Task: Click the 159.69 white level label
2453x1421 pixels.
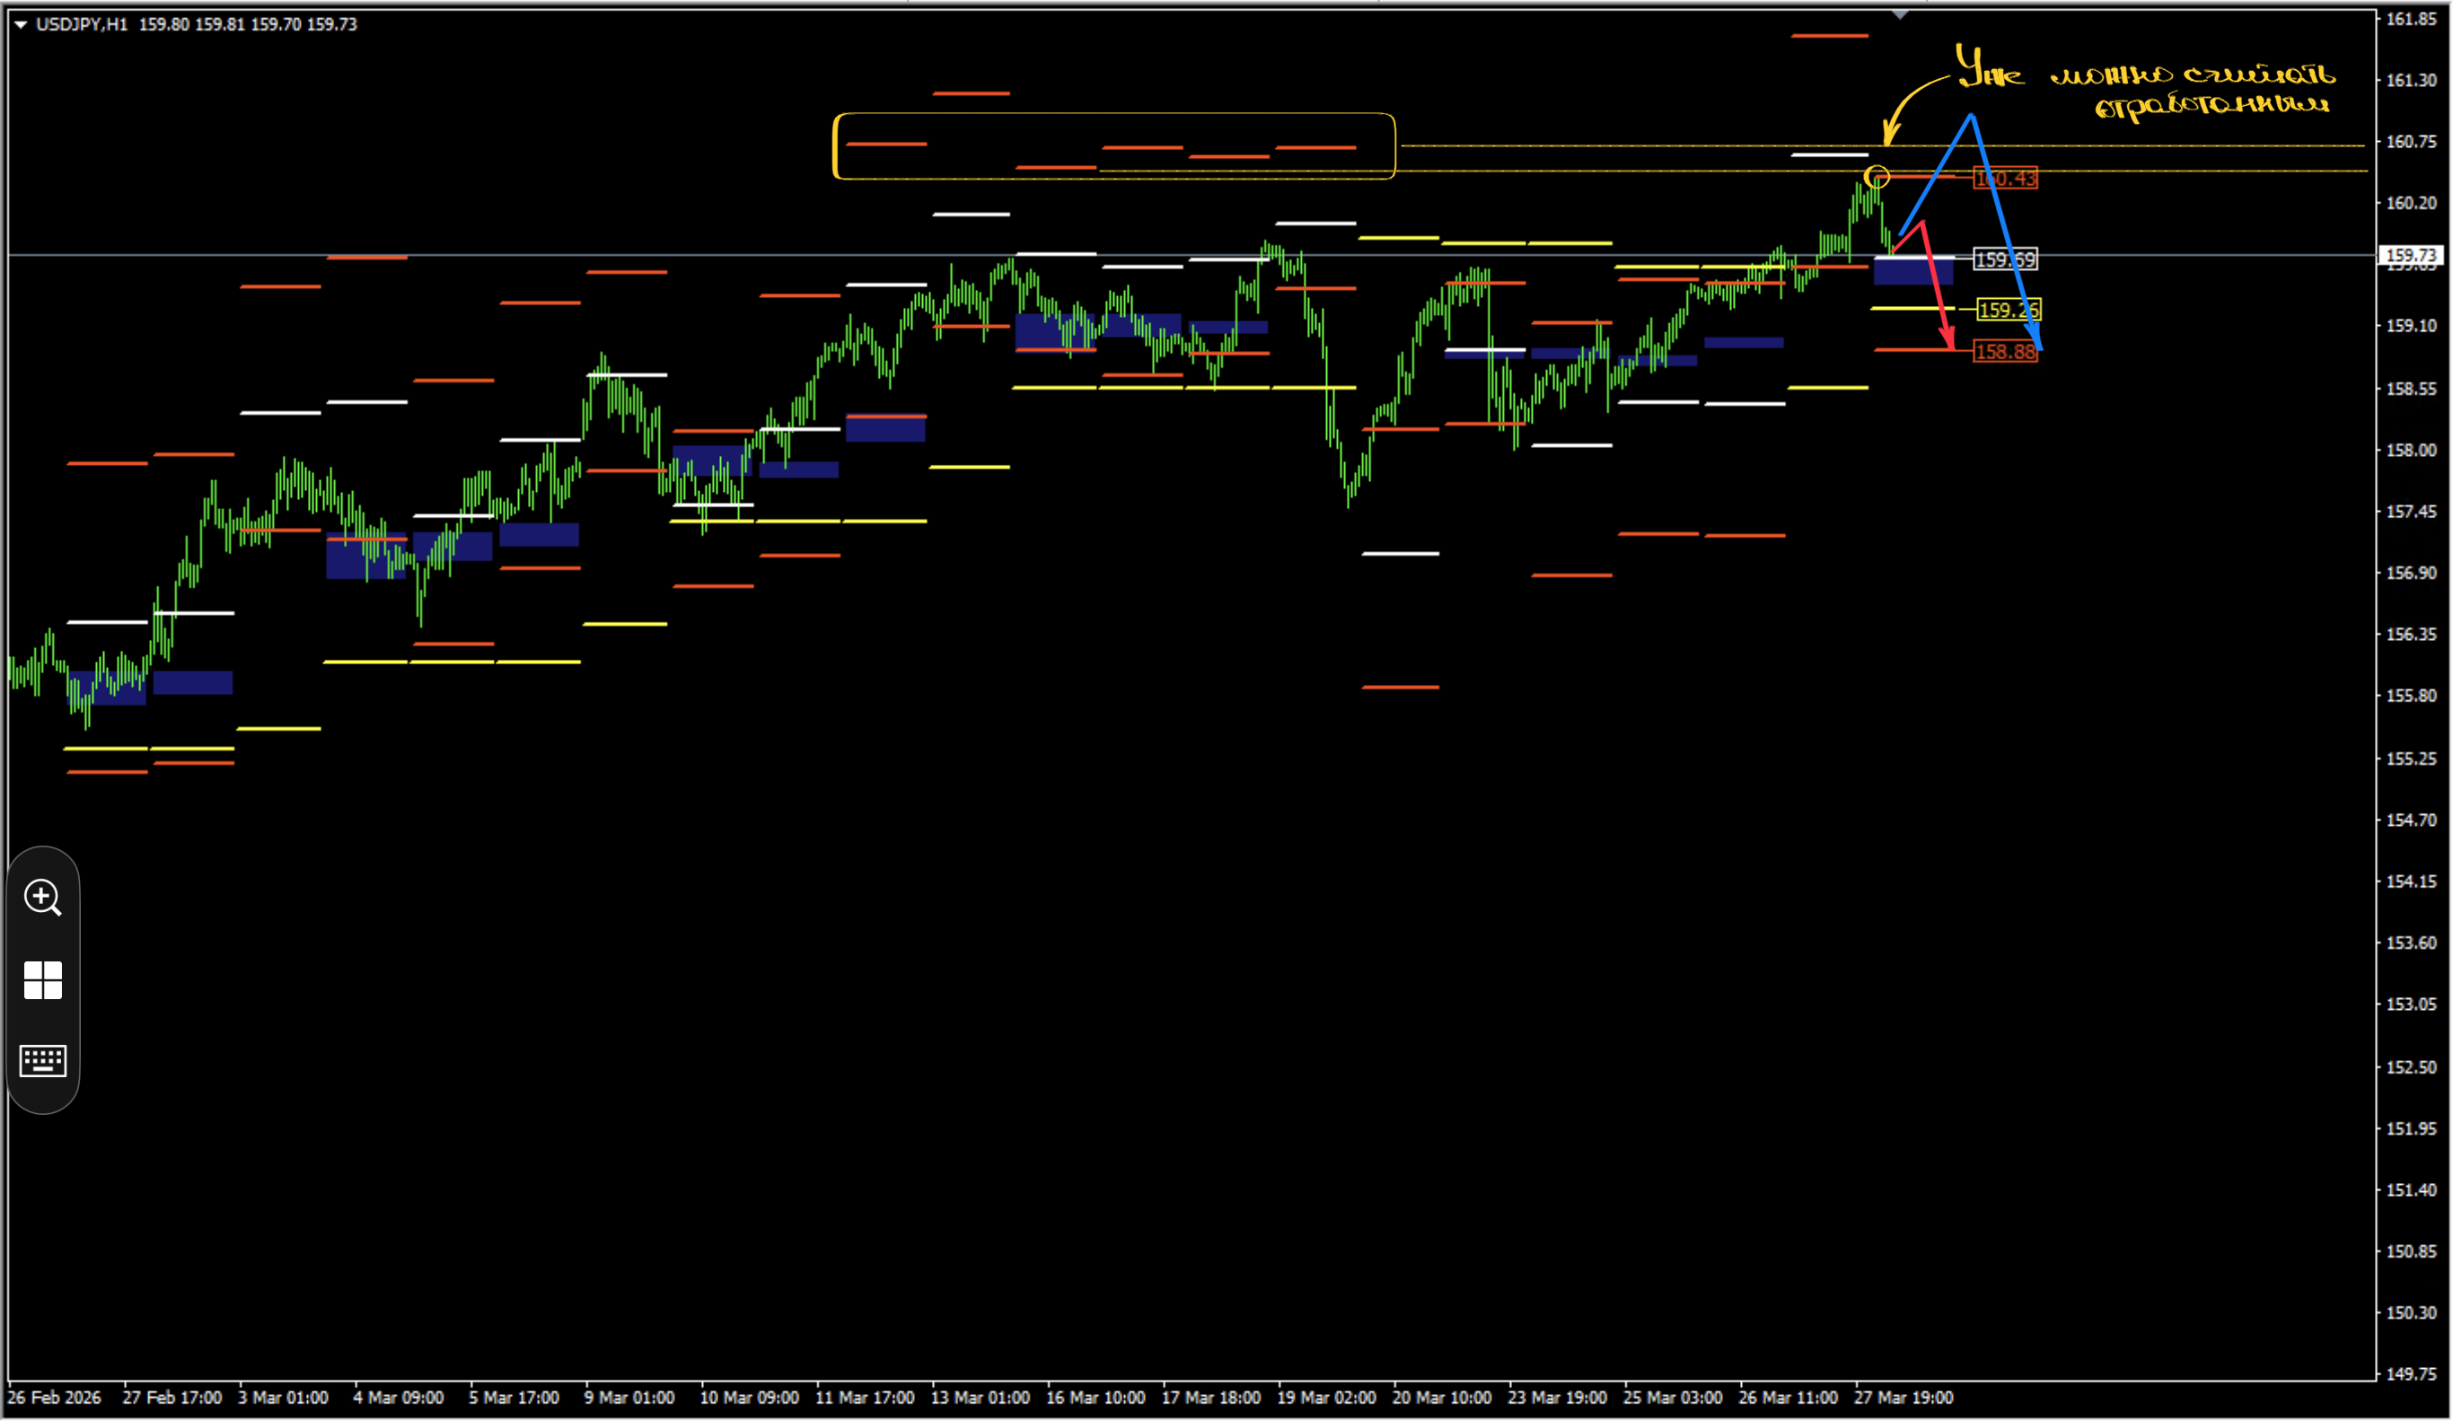Action: (2005, 259)
